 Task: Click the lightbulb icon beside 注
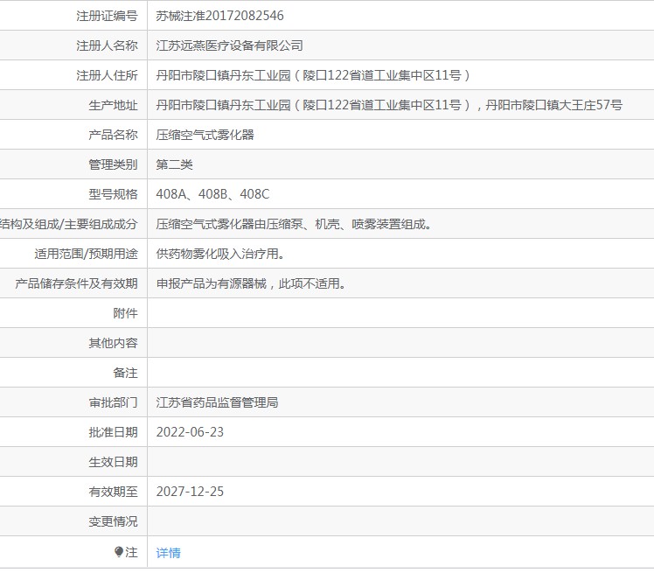119,552
